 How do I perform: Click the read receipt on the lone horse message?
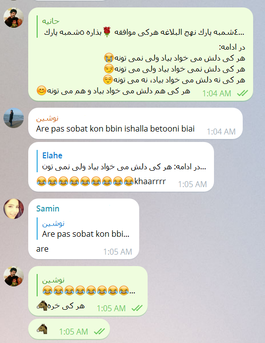pyautogui.click(x=100, y=332)
